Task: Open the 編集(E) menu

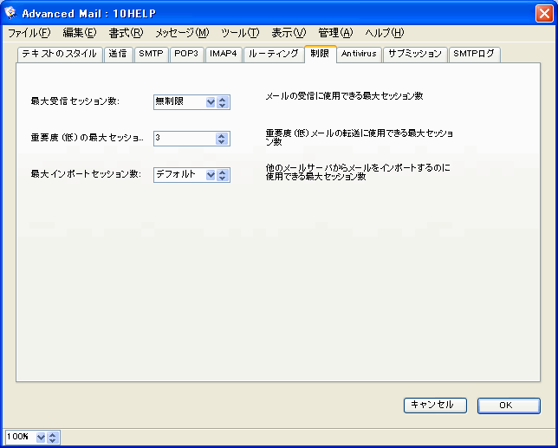Action: (79, 33)
